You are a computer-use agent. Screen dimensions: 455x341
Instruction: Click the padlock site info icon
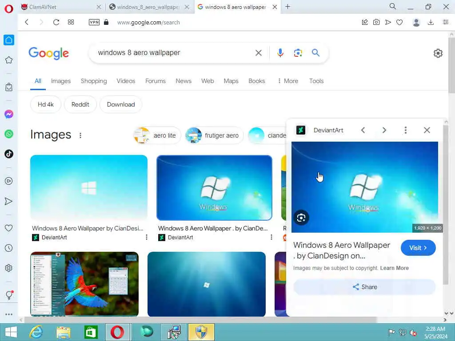point(106,22)
